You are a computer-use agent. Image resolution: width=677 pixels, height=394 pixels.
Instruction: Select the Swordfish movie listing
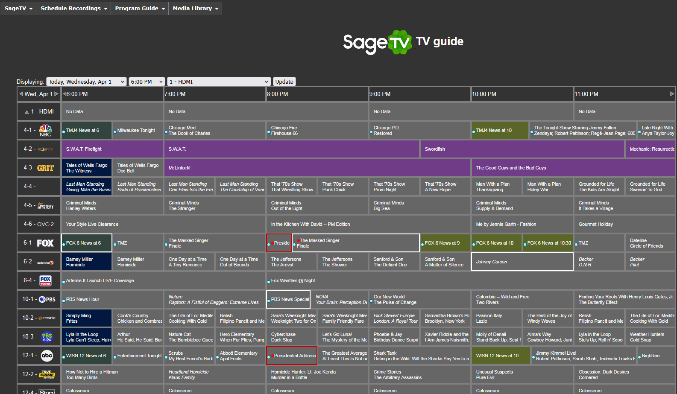[x=522, y=149]
